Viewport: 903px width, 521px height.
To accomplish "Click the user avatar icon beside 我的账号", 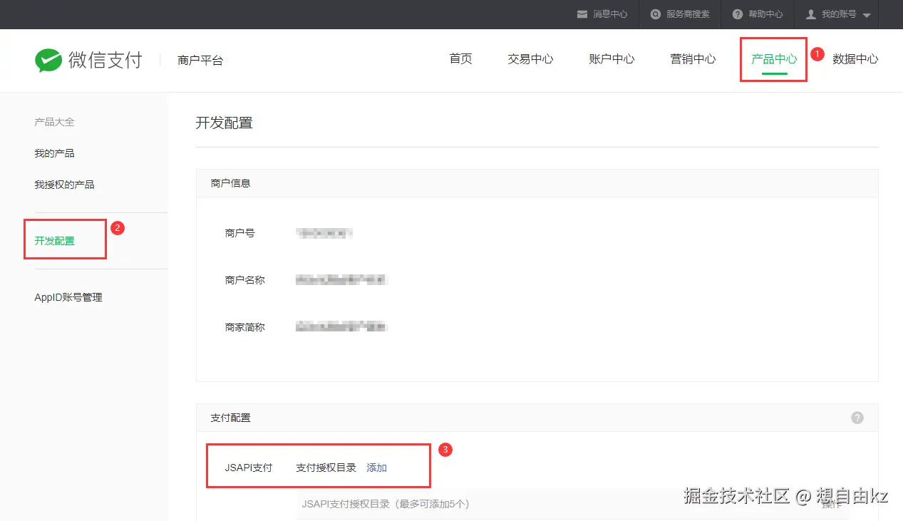I will coord(811,14).
